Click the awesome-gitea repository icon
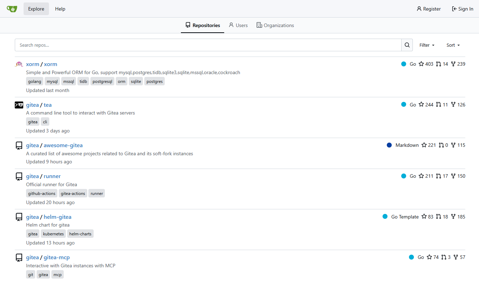Viewport: 479px width, 281px height. click(19, 145)
